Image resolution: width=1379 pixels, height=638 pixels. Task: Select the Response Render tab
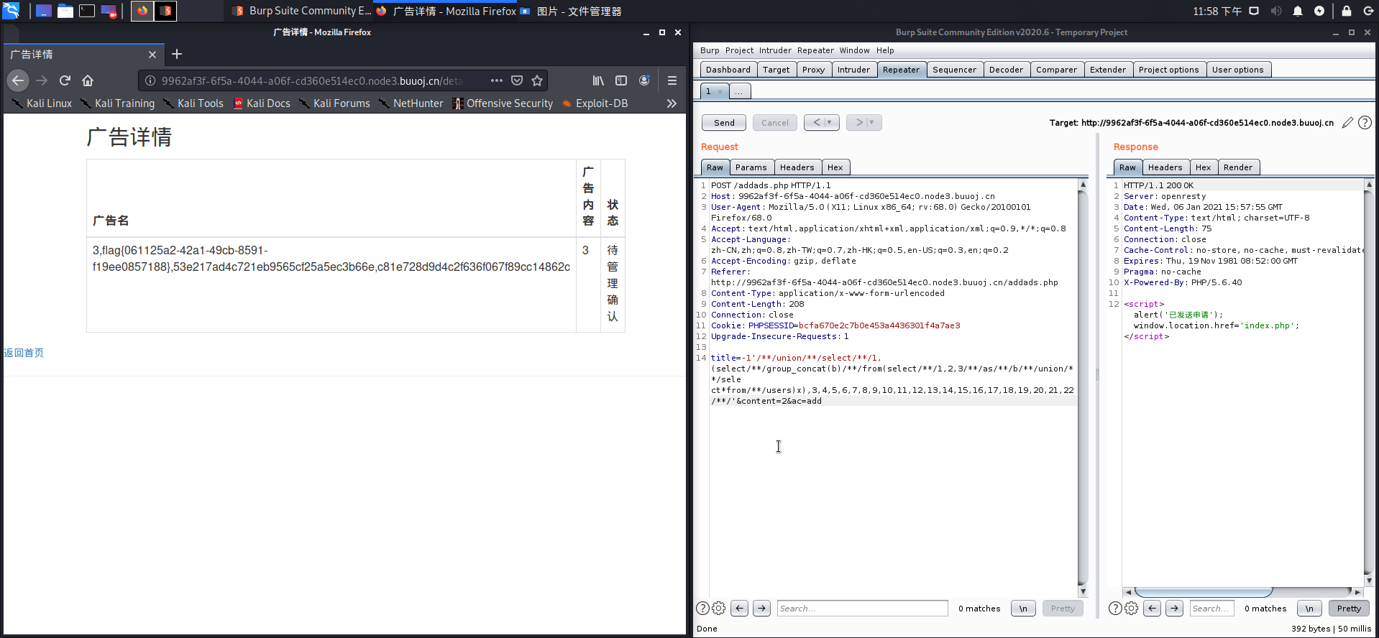(1237, 167)
